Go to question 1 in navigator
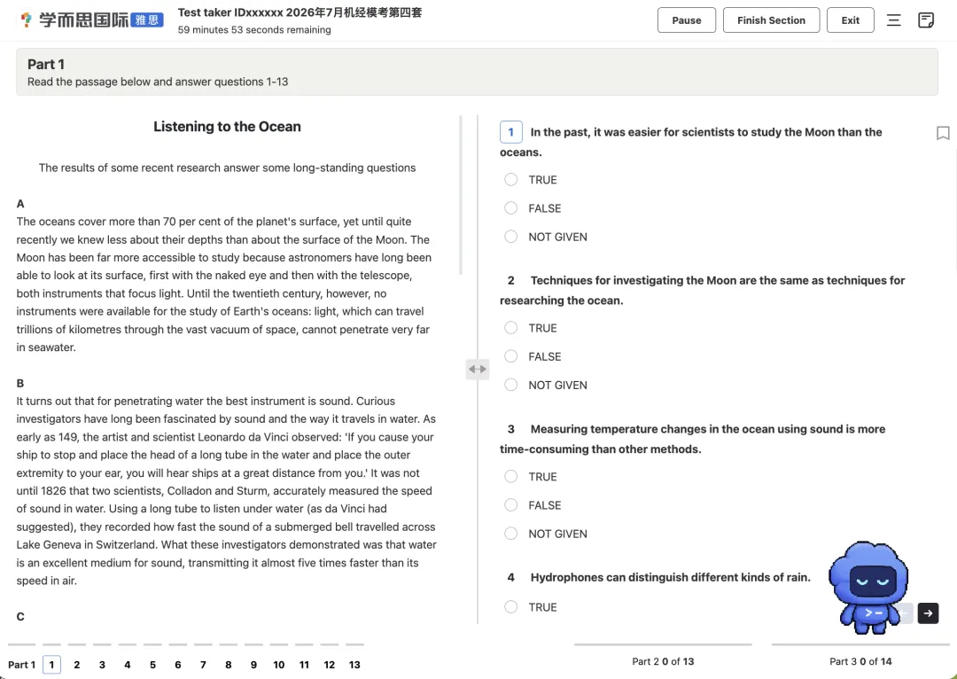This screenshot has height=679, width=957. click(x=52, y=664)
